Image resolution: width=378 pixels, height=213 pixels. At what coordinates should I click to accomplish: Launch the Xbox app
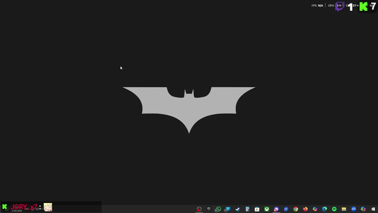pos(267,209)
